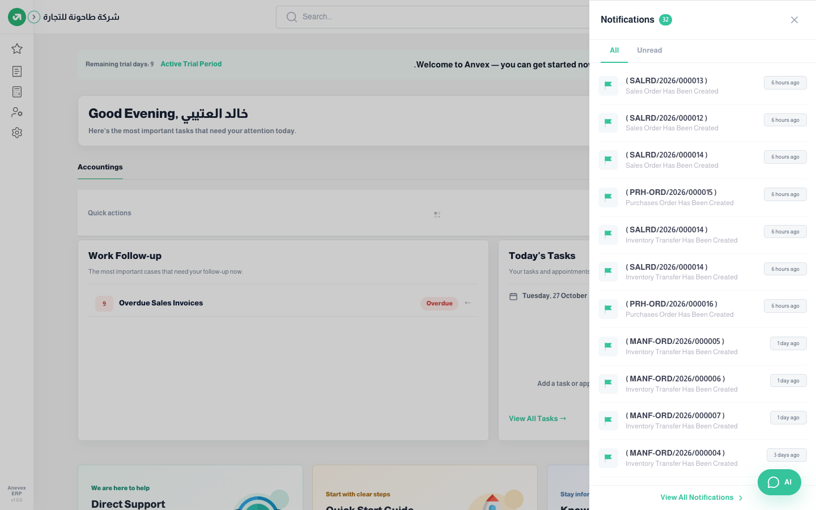This screenshot has width=816, height=510.
Task: Click the search magnifier icon
Action: (x=292, y=17)
